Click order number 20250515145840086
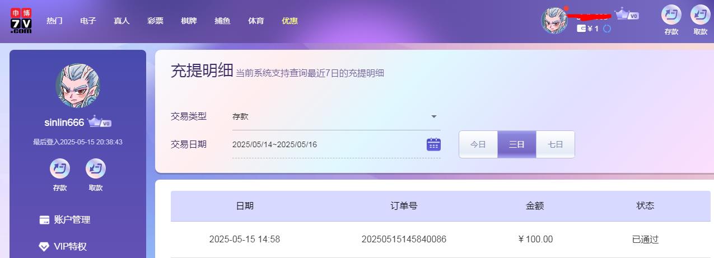 pos(404,240)
